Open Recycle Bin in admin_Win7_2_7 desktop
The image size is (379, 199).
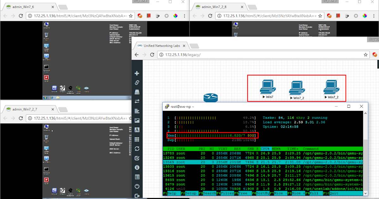46,138
